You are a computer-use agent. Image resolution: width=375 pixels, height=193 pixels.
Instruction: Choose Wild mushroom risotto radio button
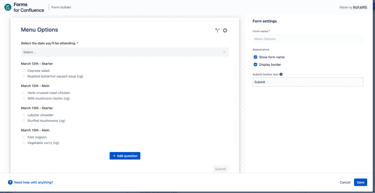pos(24,99)
